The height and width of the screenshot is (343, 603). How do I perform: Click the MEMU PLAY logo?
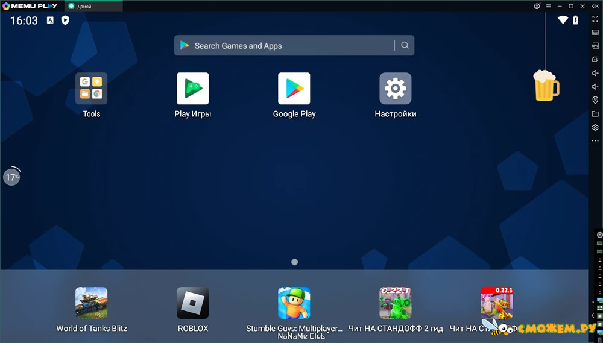coord(30,6)
